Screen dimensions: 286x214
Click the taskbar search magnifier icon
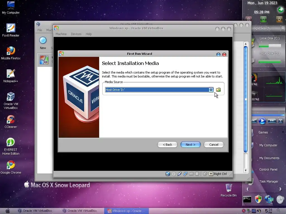[x=278, y=211]
